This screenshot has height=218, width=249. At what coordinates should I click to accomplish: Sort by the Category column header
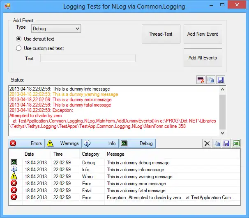pyautogui.click(x=92, y=154)
